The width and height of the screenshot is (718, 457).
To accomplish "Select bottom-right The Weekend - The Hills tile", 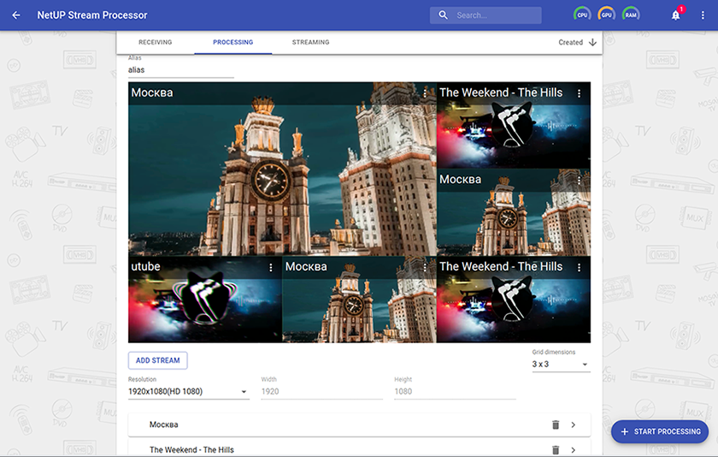I will (514, 300).
